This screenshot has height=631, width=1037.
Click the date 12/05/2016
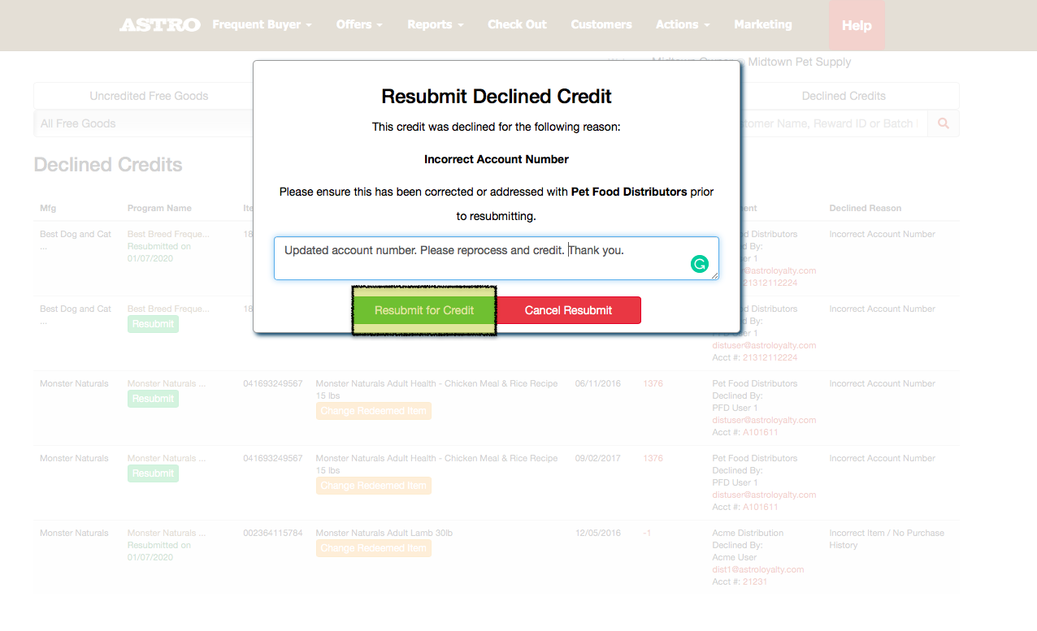(598, 533)
